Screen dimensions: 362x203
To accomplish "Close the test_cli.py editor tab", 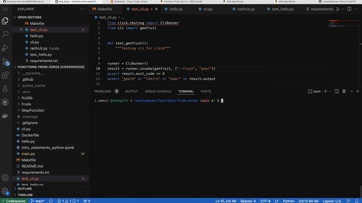I will (157, 9).
